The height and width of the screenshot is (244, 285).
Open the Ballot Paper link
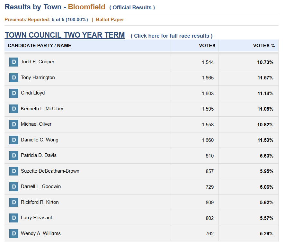point(110,20)
